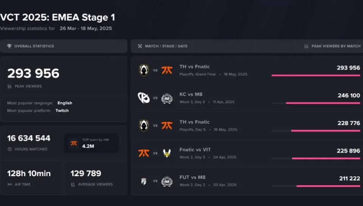The width and height of the screenshot is (363, 206).
Task: Click the Vitality bee logo in Fnatic vs VIT
Action: [x=167, y=153]
